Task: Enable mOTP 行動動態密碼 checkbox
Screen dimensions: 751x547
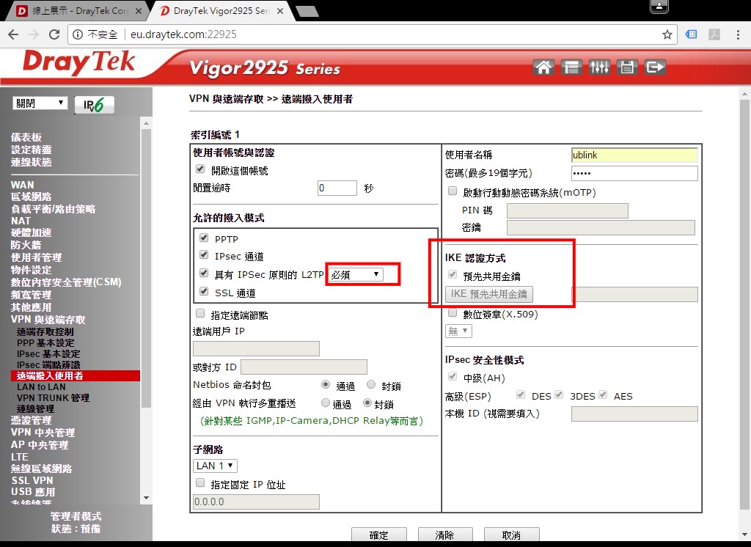Action: (452, 191)
